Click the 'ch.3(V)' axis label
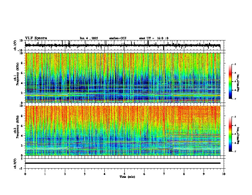The width and height of the screenshot is (252, 195). (x=15, y=163)
